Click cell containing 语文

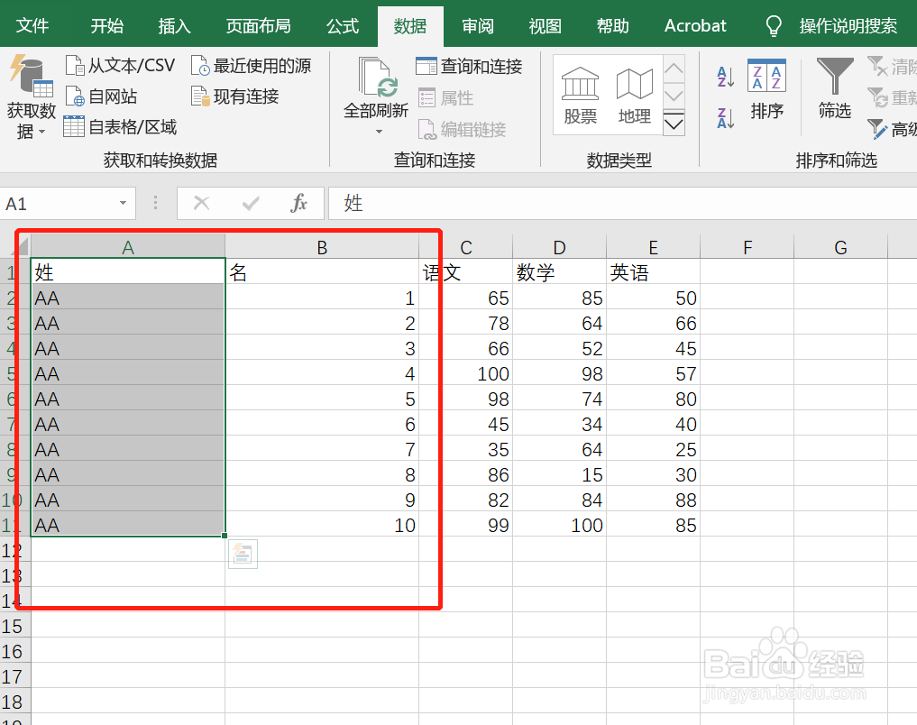(x=465, y=272)
